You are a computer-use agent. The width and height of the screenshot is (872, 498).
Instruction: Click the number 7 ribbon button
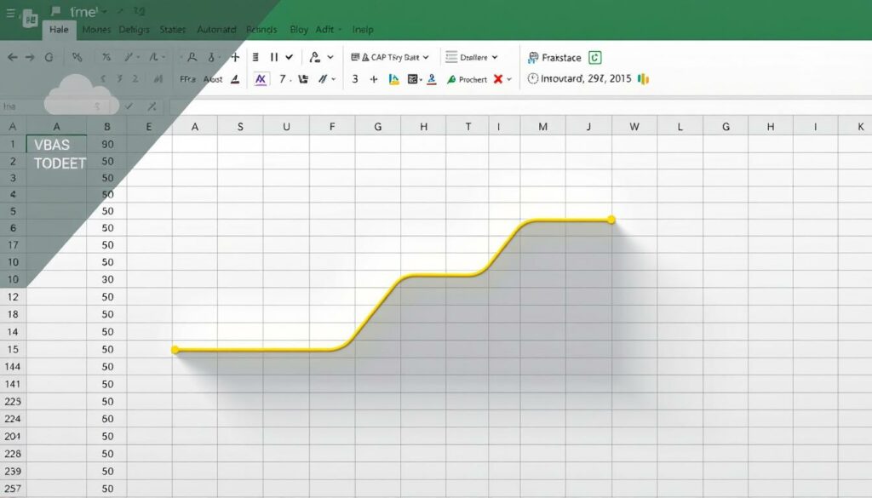[283, 79]
